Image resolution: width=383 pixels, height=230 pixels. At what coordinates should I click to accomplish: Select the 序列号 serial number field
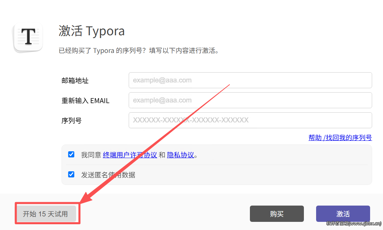point(250,120)
